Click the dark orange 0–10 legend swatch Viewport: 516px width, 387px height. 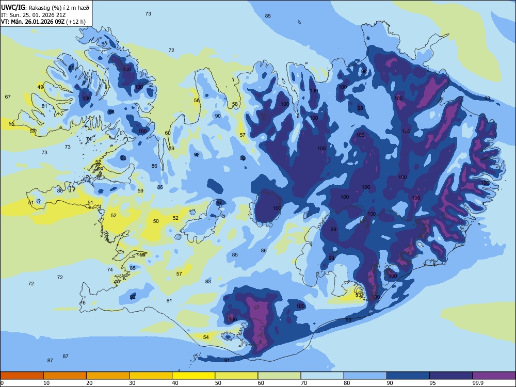pyautogui.click(x=22, y=376)
